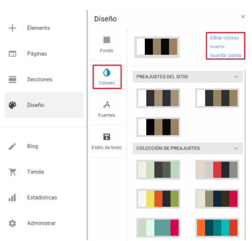Screen dimensions: 252x241
Task: Open Páginas via its layout icon
Action: tap(12, 54)
